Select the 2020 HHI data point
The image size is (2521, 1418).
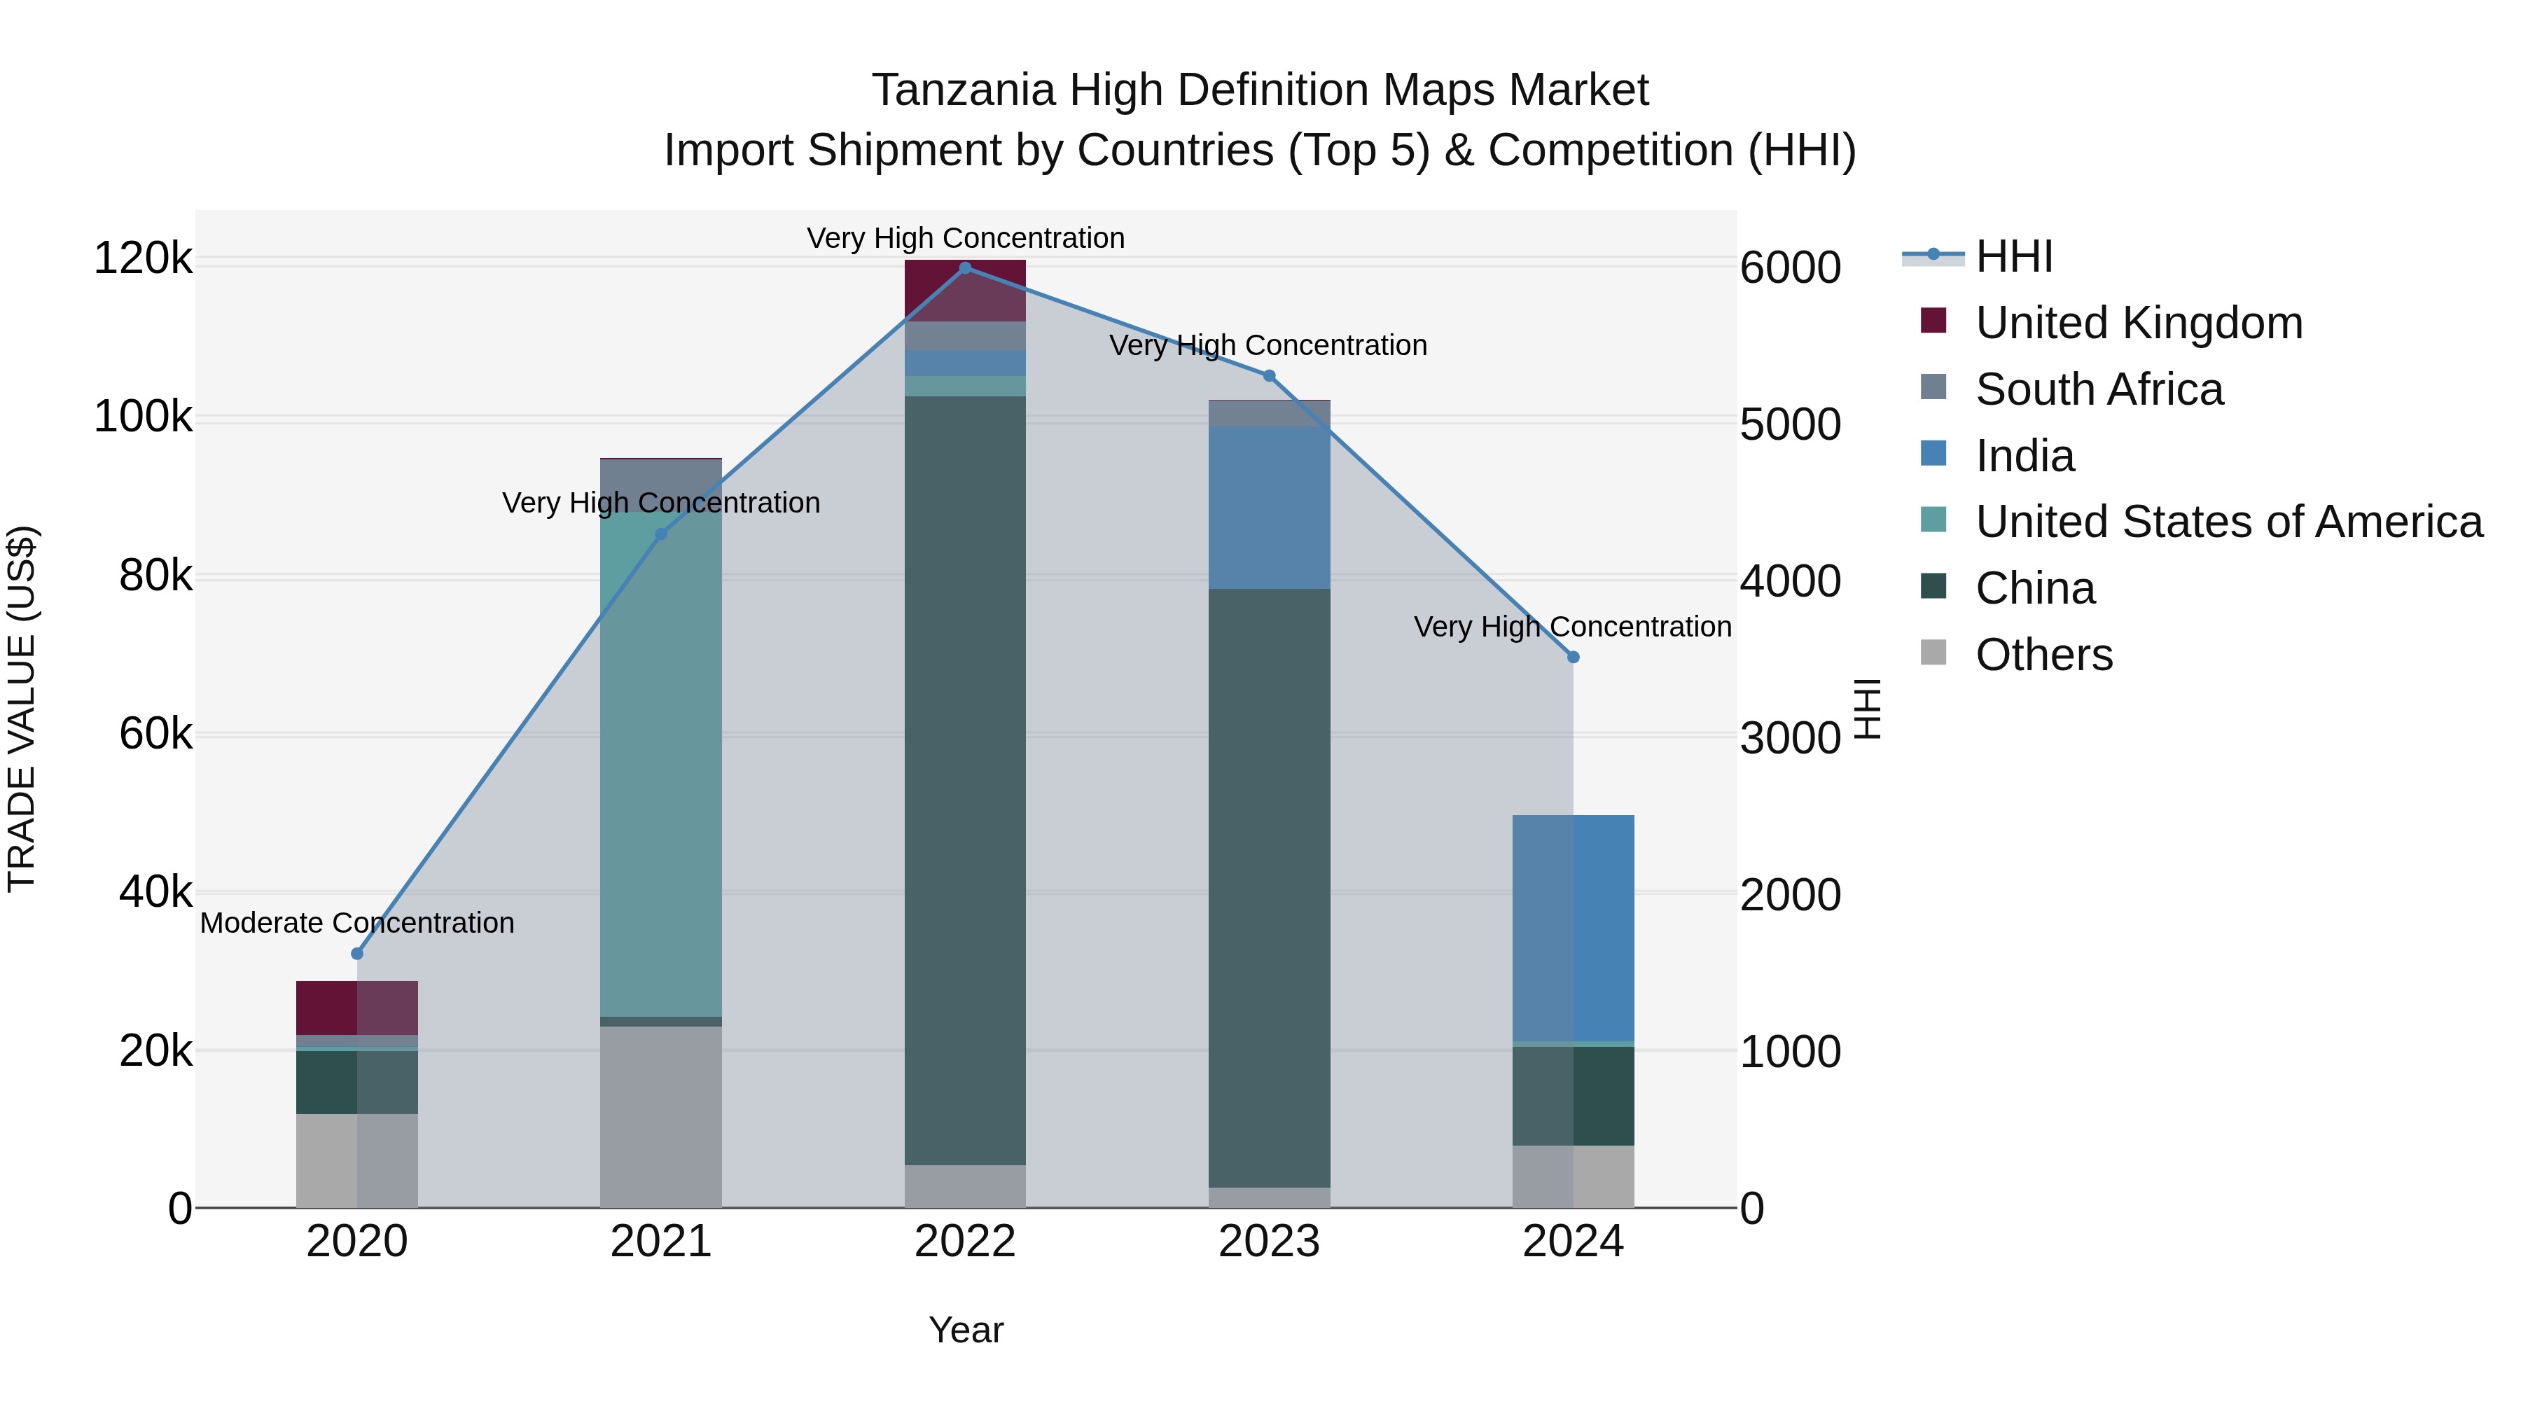(357, 954)
